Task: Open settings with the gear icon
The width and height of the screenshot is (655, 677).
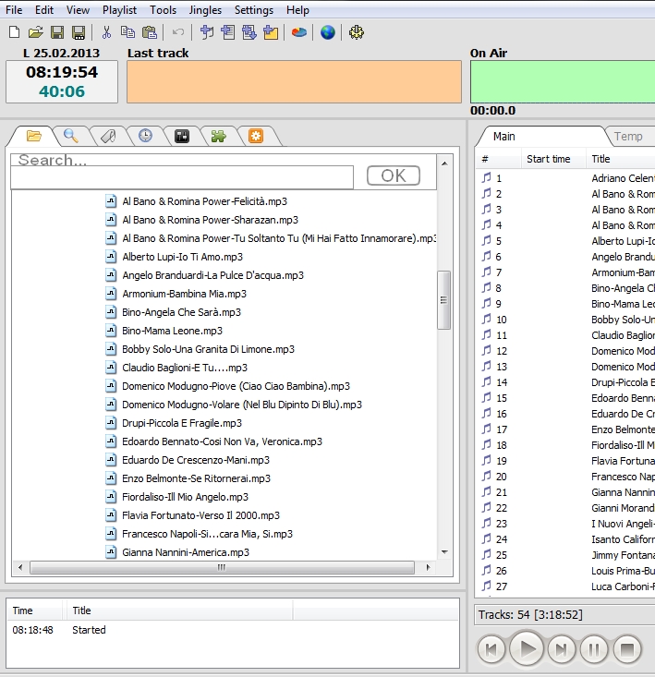Action: [x=357, y=32]
